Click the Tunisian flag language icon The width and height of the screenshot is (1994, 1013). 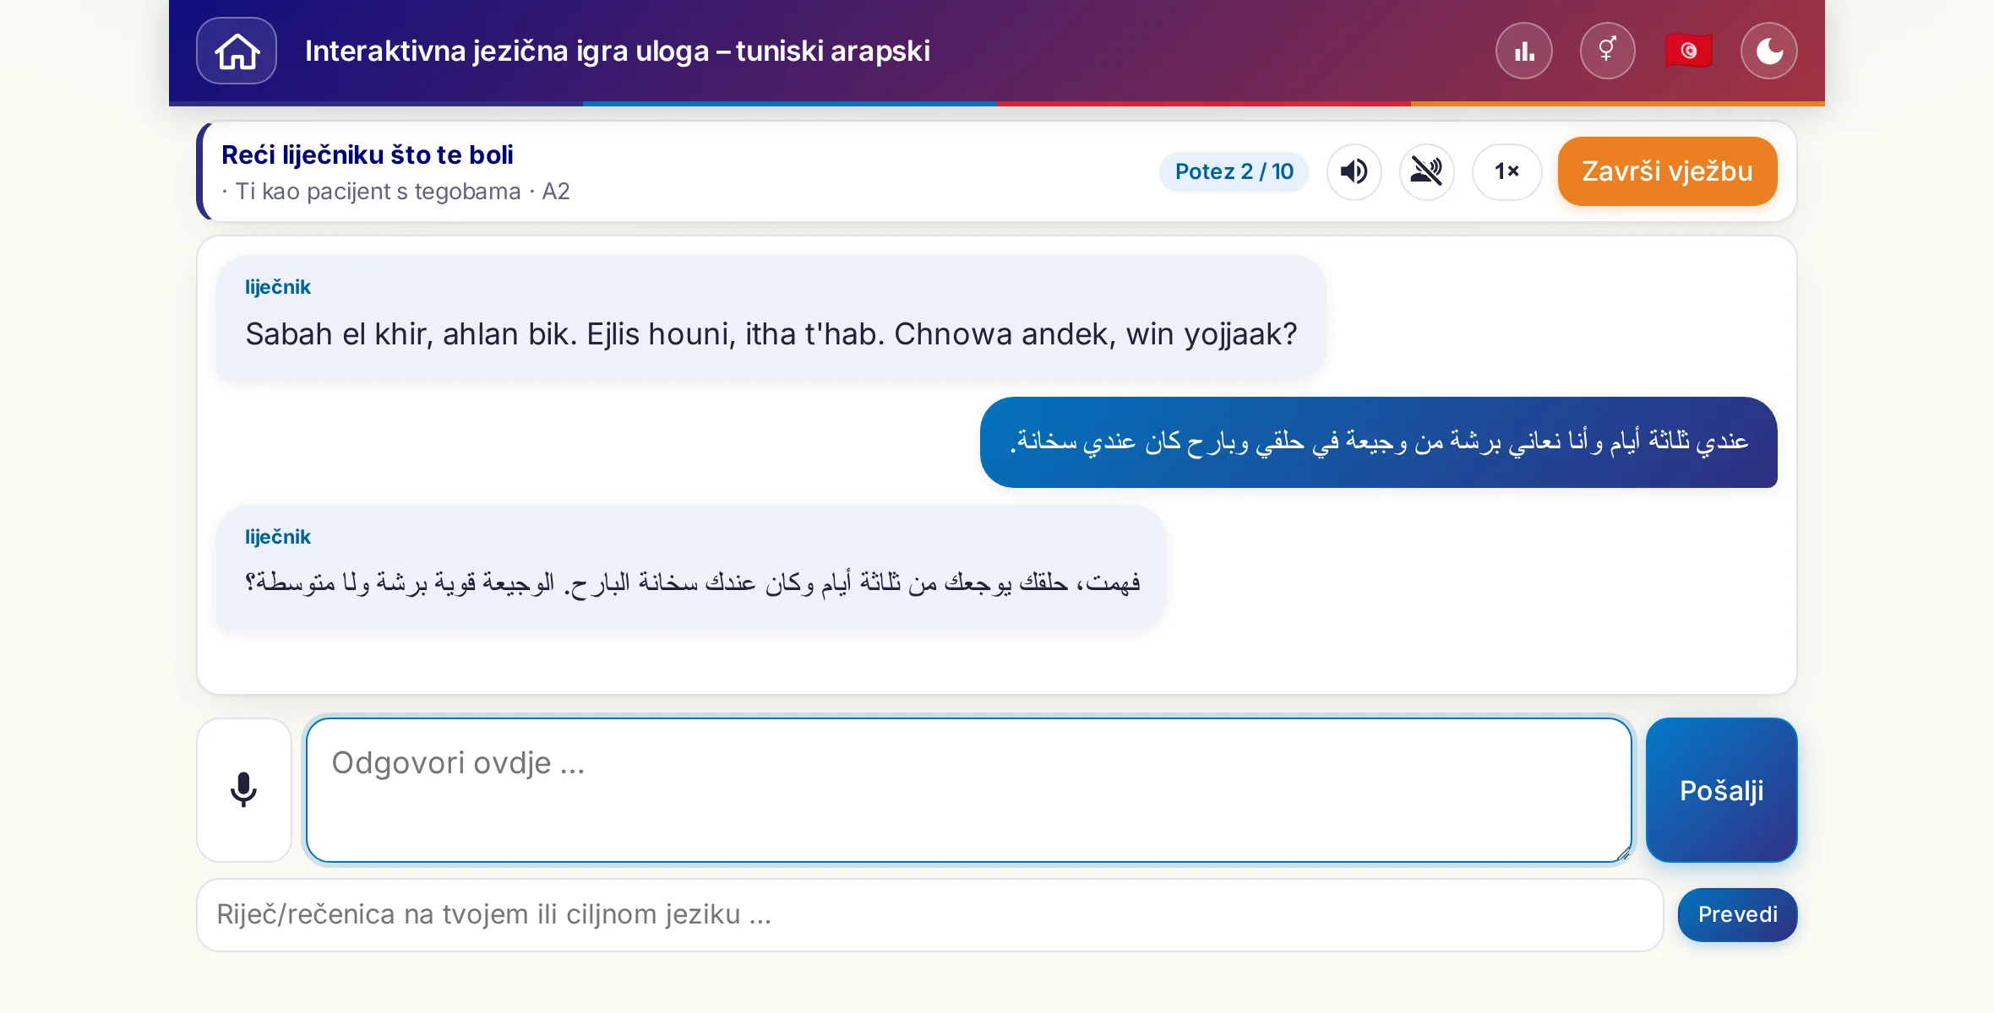tap(1688, 51)
